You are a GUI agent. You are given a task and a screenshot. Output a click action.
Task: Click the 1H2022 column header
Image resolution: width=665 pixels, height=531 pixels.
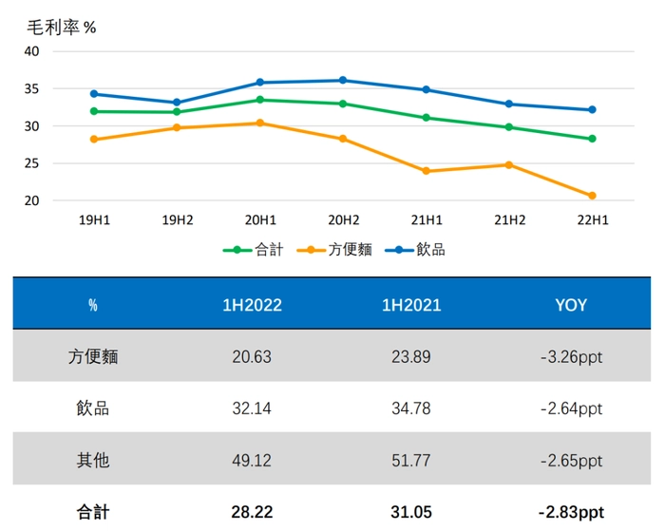(252, 305)
